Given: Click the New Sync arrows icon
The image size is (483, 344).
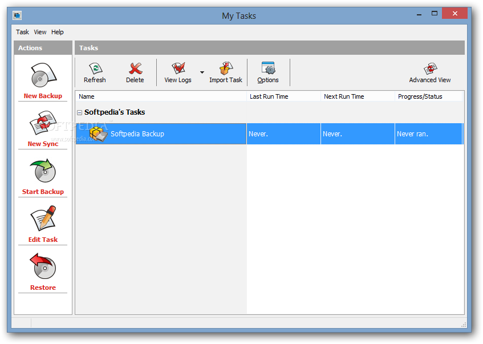Looking at the screenshot, I should 43,123.
